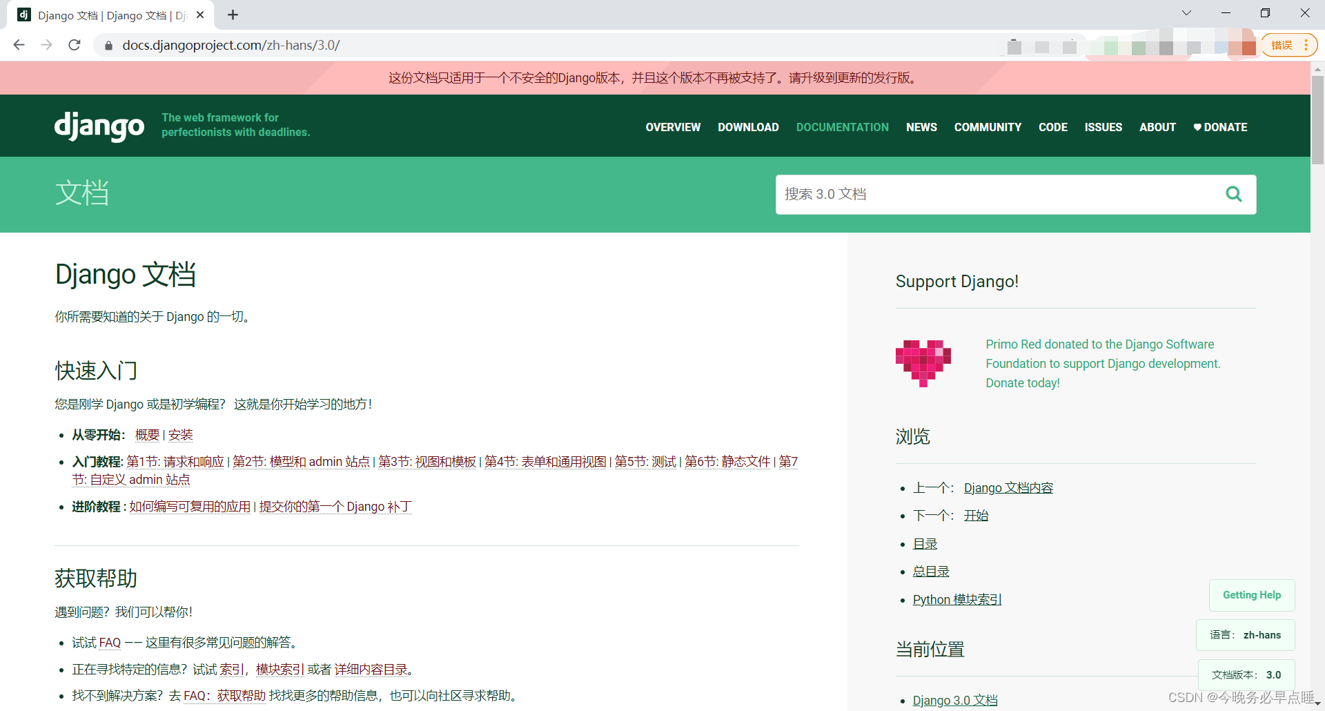Image resolution: width=1325 pixels, height=711 pixels.
Task: Open the Django 文档内容 previous link
Action: 1008,488
